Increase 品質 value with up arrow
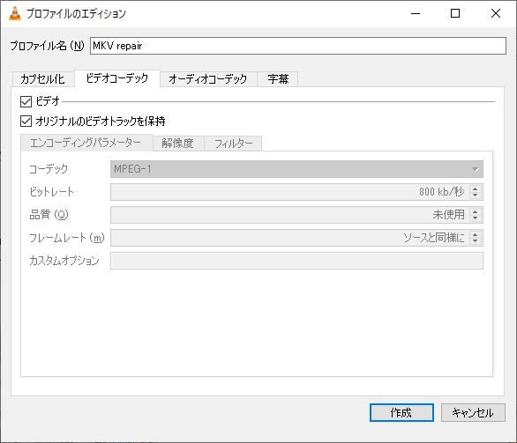 coord(476,211)
